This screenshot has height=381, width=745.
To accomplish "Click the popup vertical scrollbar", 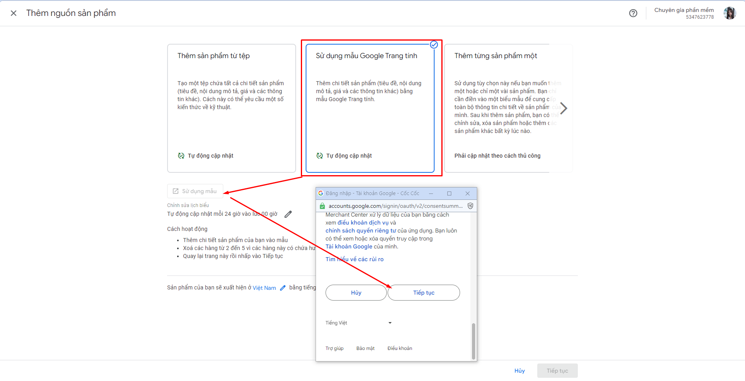I will 473,341.
